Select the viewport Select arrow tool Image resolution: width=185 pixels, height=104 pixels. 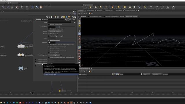(79, 31)
